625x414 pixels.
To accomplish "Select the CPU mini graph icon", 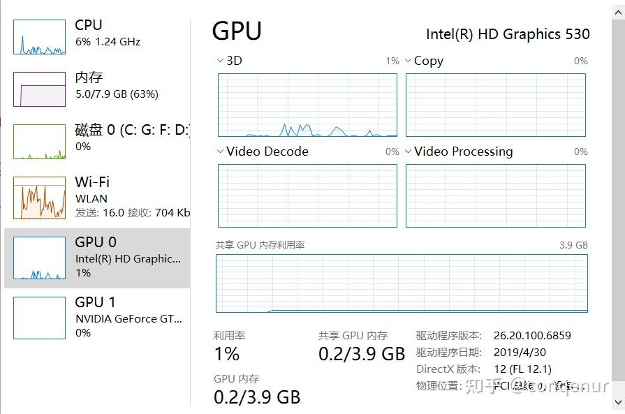I will click(x=38, y=36).
